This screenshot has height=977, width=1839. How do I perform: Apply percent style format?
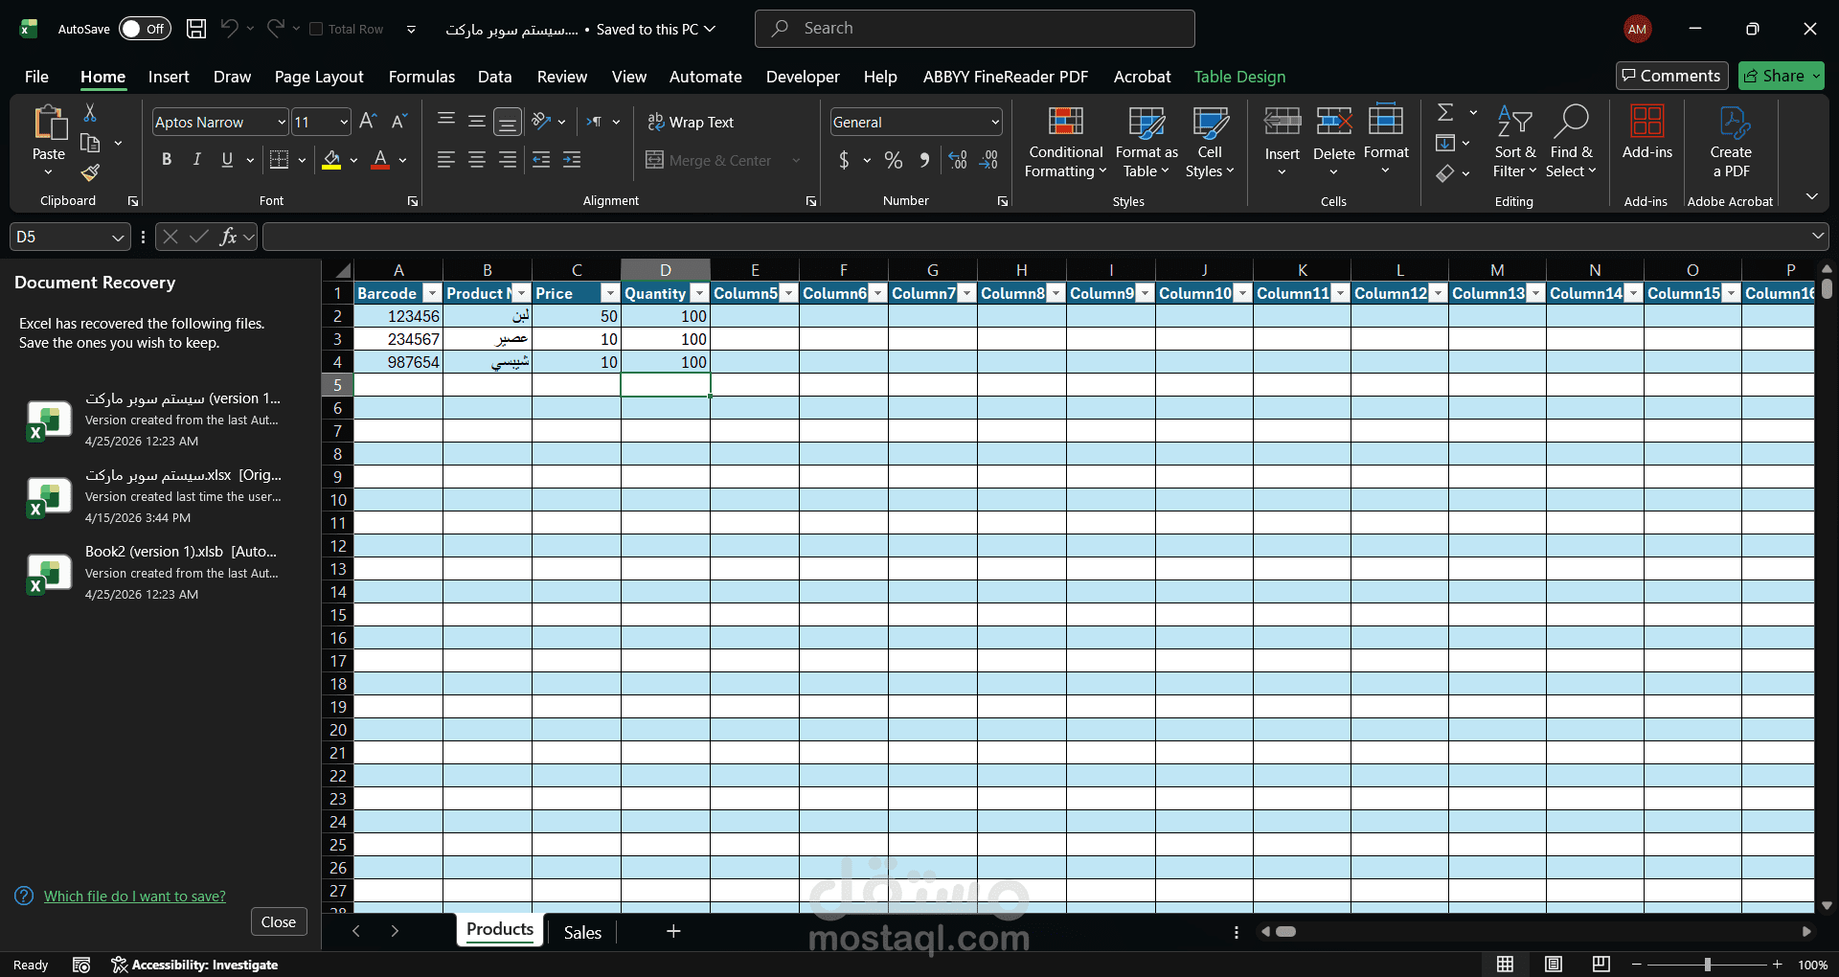[893, 161]
